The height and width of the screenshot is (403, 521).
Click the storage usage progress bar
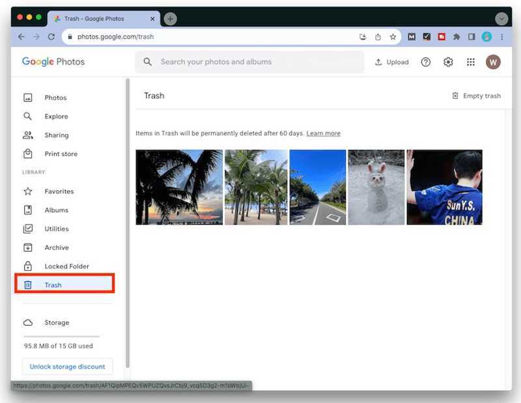pos(62,334)
